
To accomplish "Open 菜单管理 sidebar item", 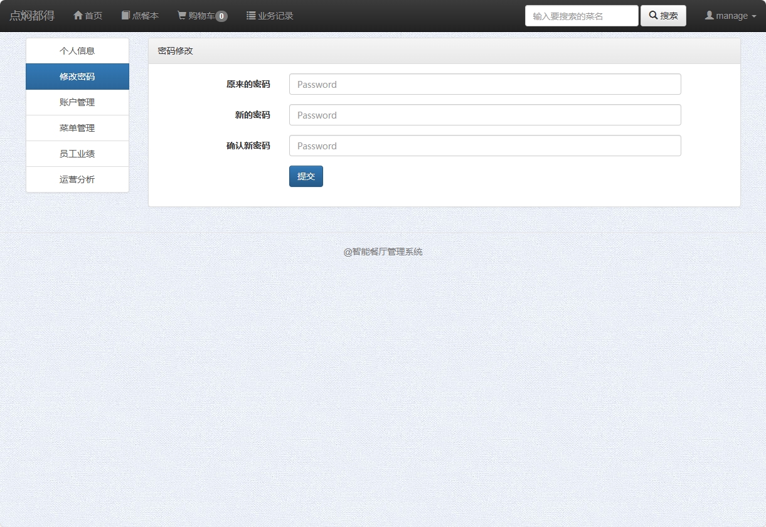I will (x=77, y=128).
